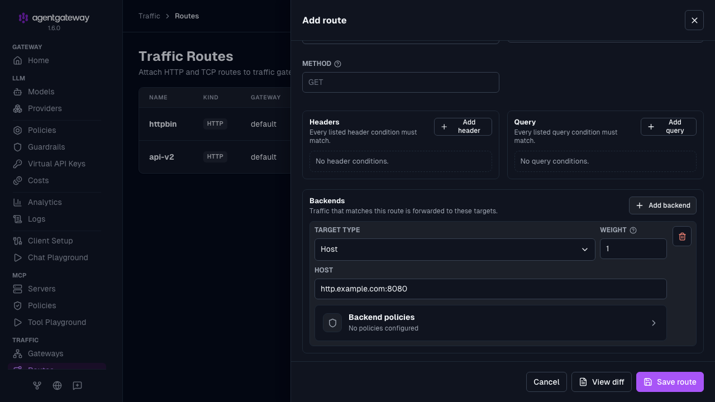Click the Traffic breadcrumb link
Viewport: 715px width, 402px height.
pyautogui.click(x=149, y=16)
